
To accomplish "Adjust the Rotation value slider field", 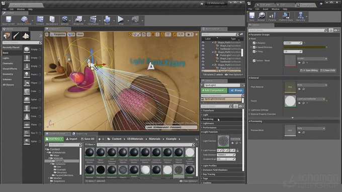I will [x=293, y=43].
